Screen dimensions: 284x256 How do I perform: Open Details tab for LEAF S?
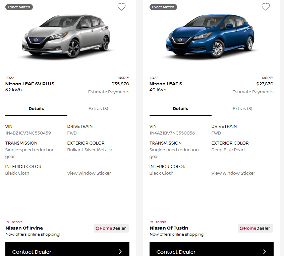tap(180, 109)
